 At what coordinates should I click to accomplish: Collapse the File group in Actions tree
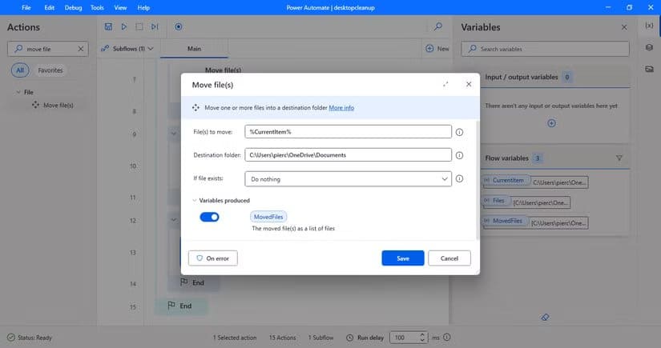[18, 92]
